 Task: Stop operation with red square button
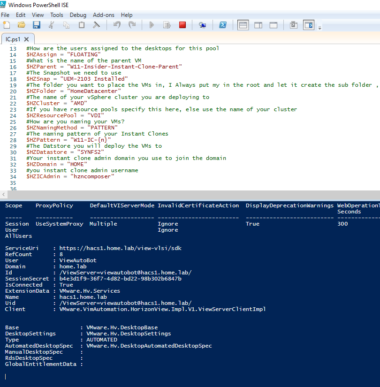point(182,25)
